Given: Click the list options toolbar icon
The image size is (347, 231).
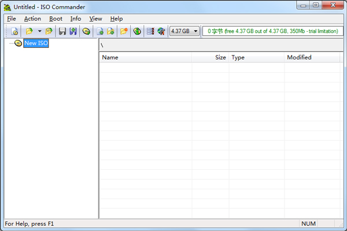Looking at the screenshot, I should [150, 31].
